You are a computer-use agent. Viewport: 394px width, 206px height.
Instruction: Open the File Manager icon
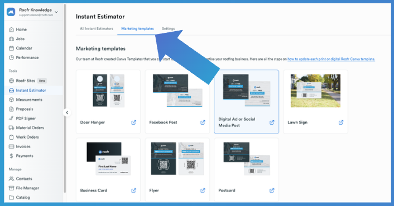click(x=11, y=188)
